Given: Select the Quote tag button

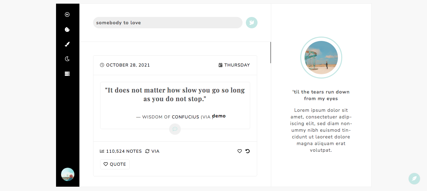Looking at the screenshot, I should pyautogui.click(x=115, y=164).
